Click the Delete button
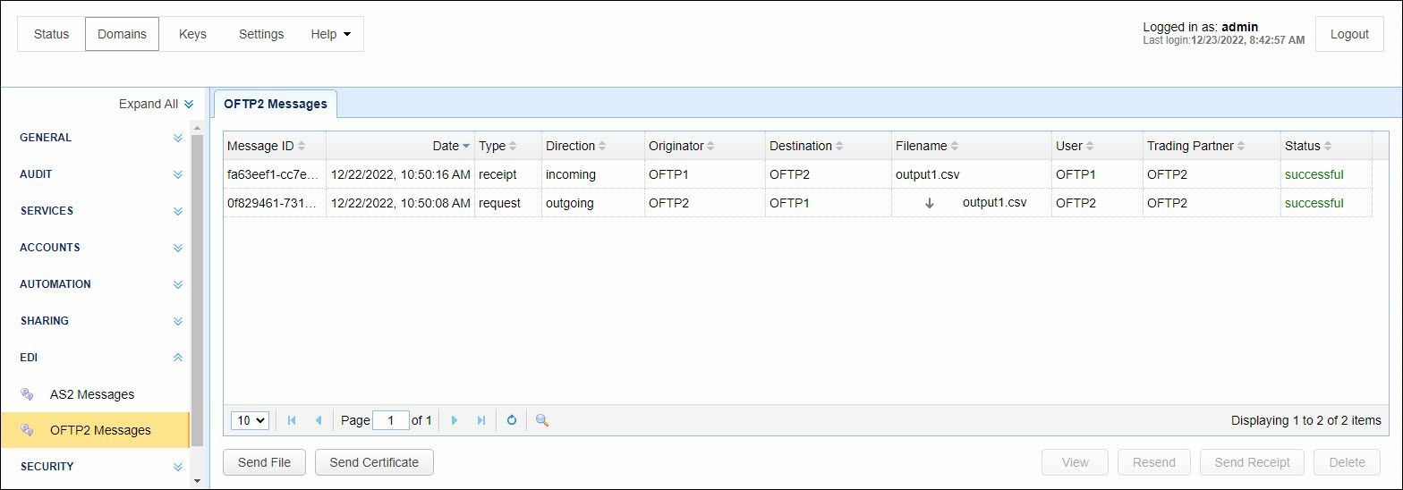 pos(1347,462)
